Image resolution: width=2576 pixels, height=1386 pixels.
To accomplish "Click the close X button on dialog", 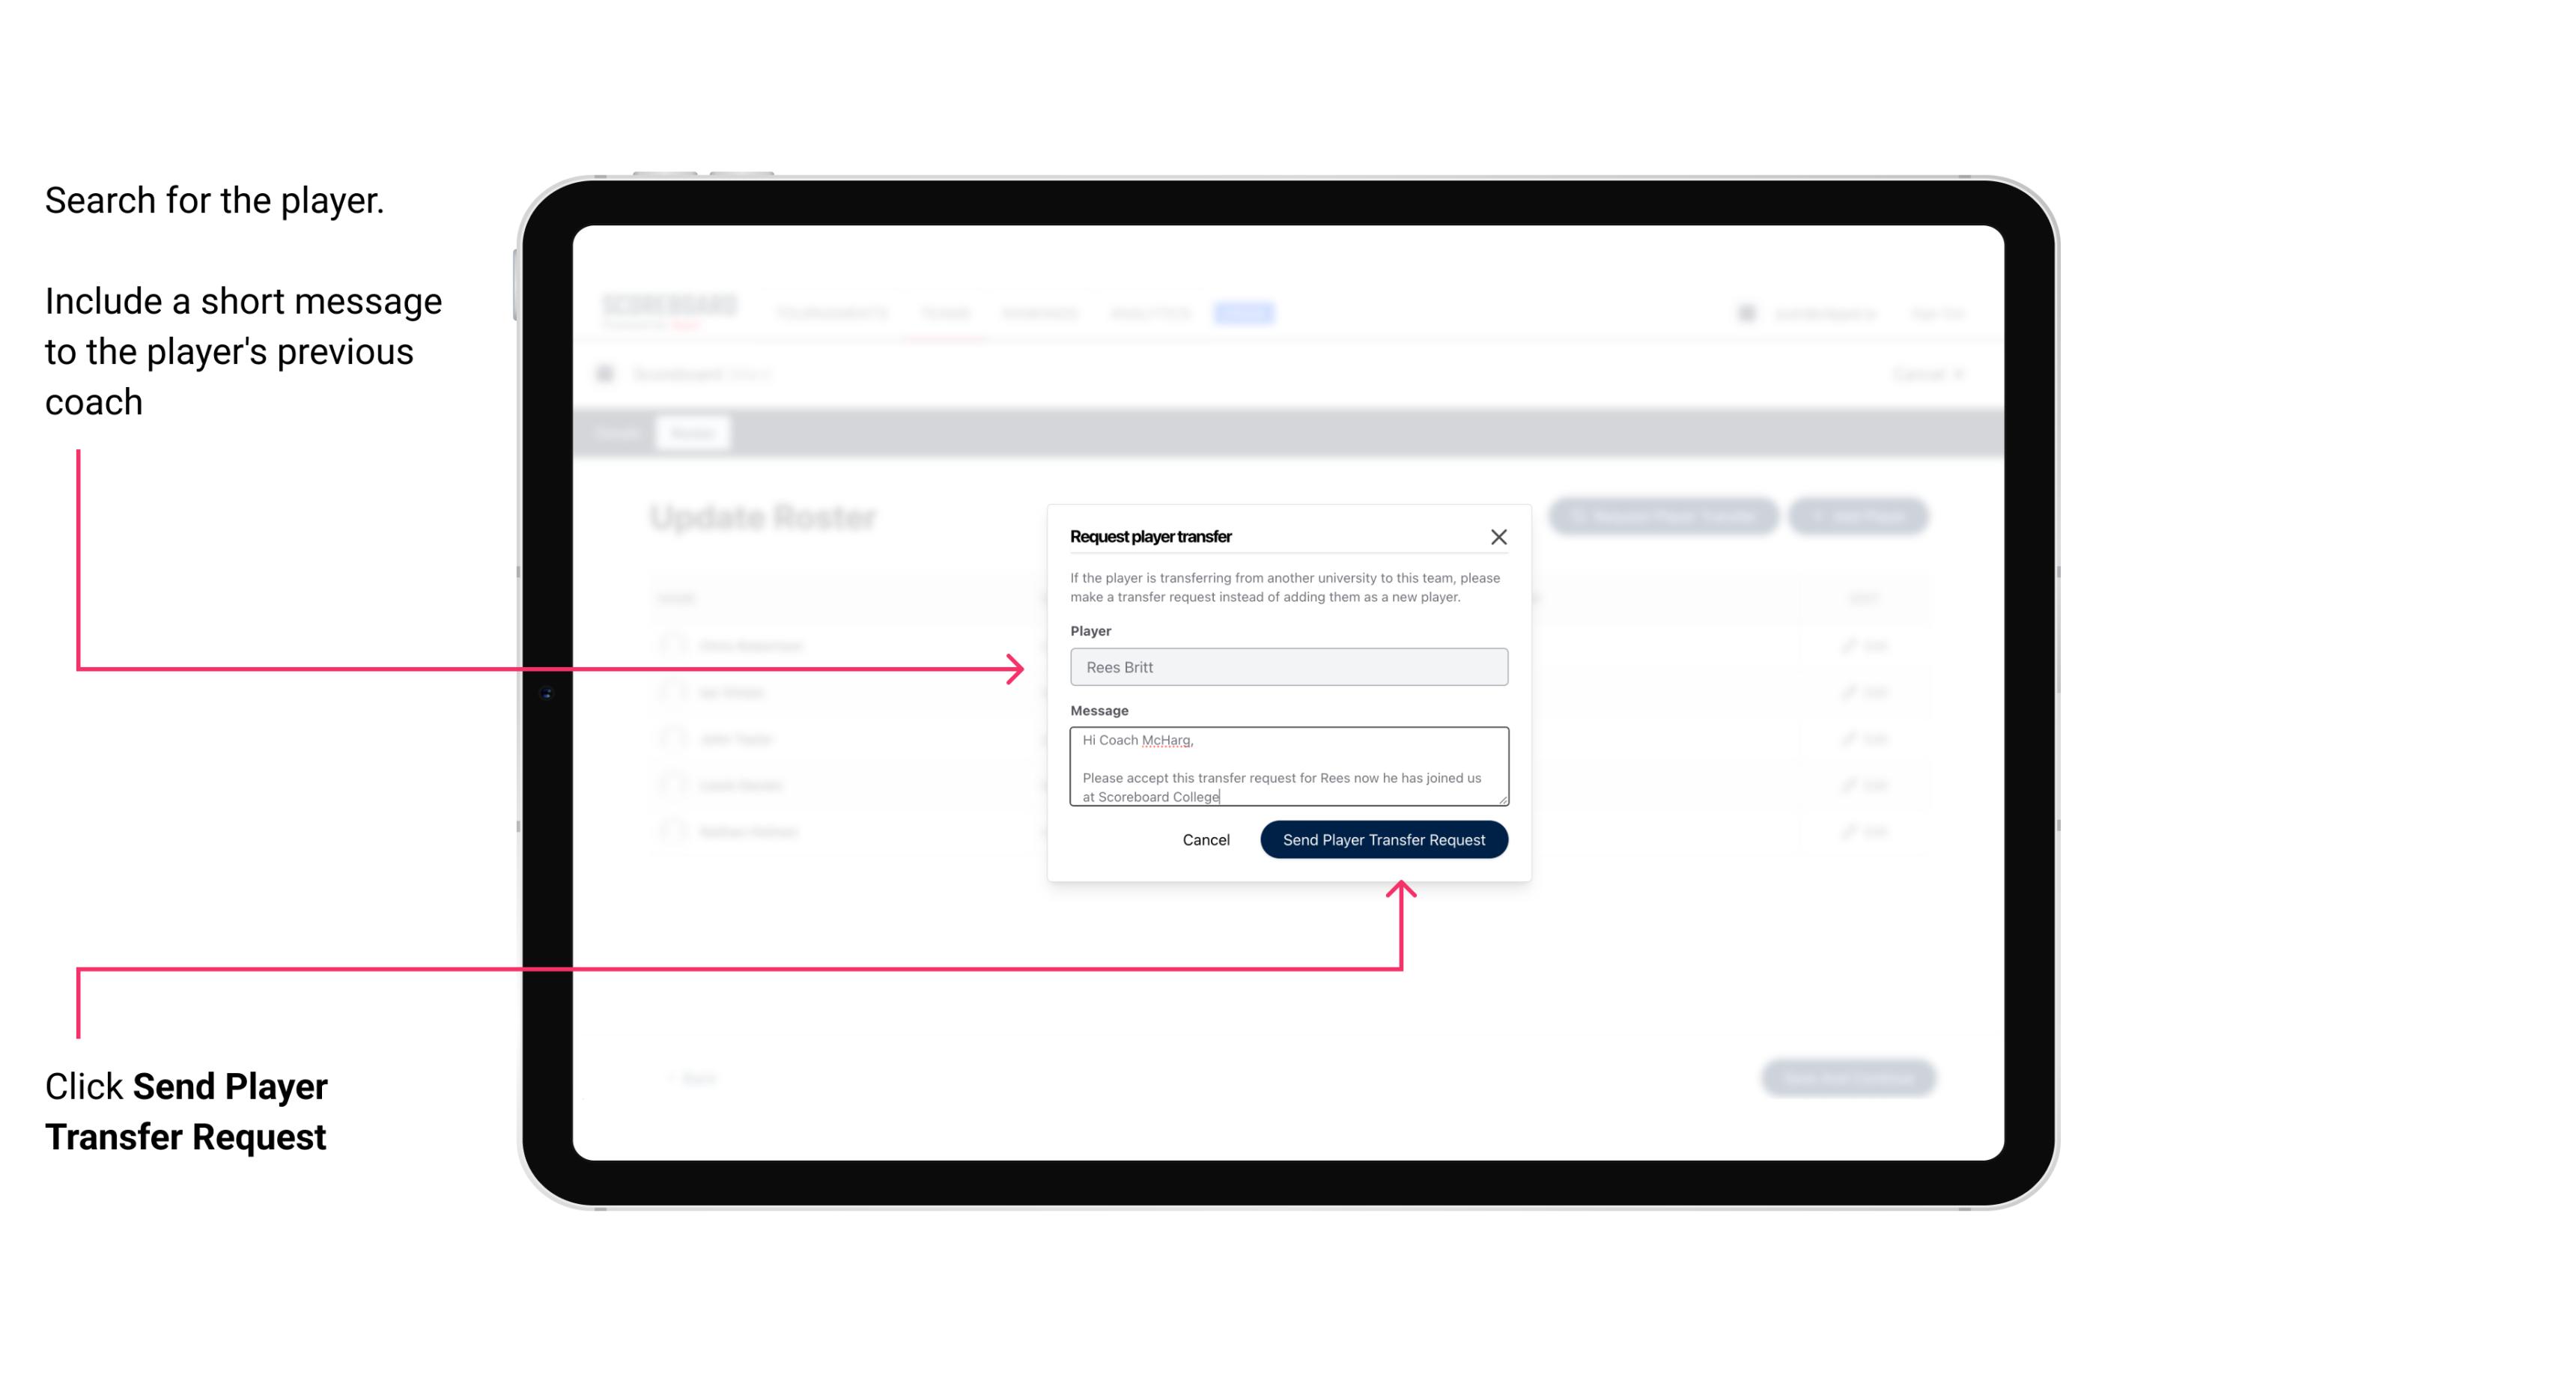I will coord(1499,536).
